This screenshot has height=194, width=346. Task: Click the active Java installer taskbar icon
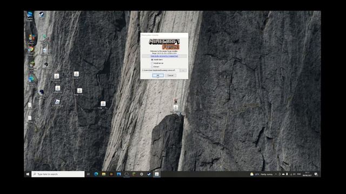pos(157,174)
